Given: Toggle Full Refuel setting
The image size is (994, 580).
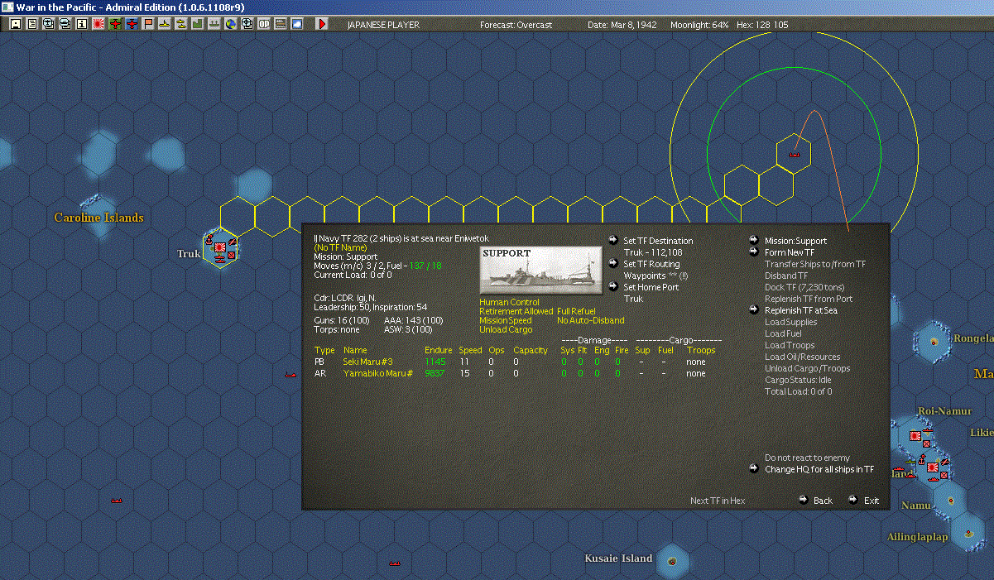Looking at the screenshot, I should tap(576, 312).
